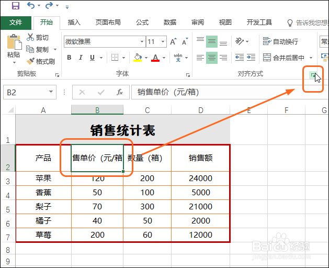
Task: Open the 字体 dialog launcher
Action: point(188,75)
